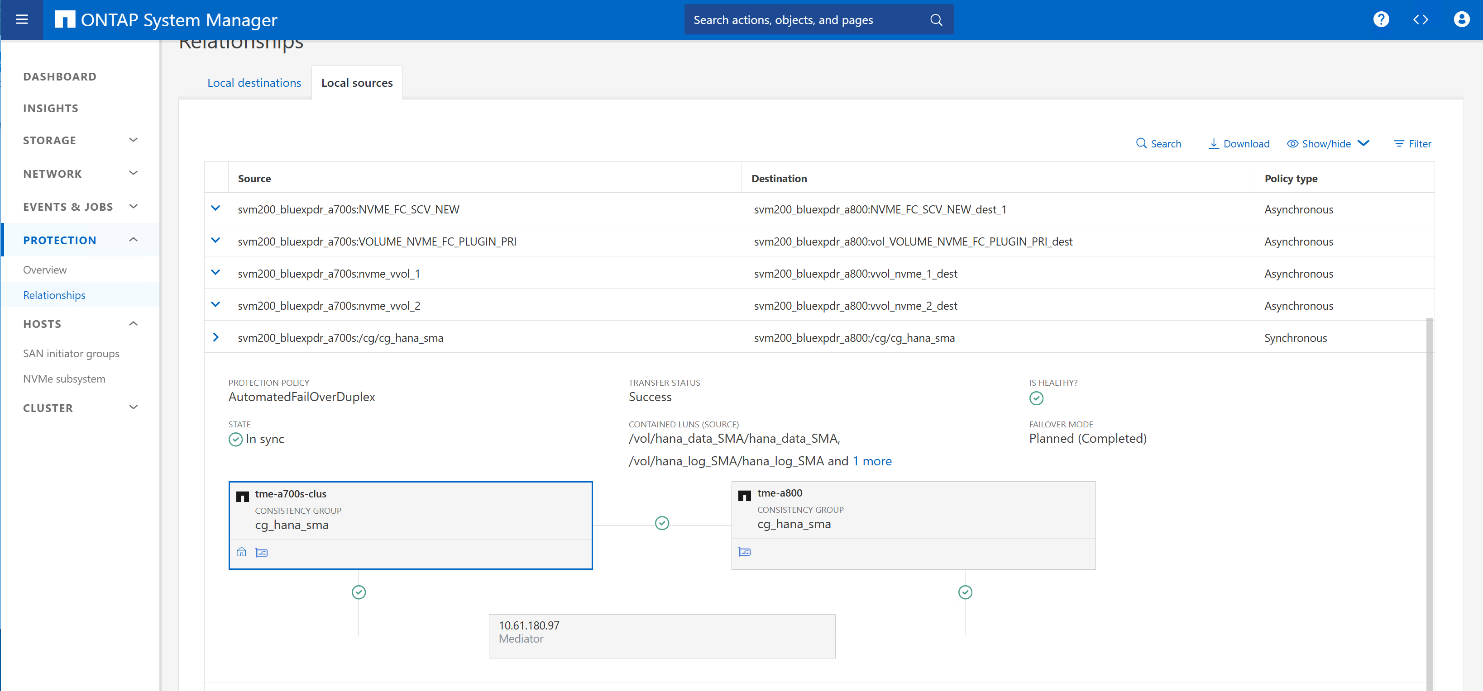Open the table Filter option

[x=1412, y=144]
